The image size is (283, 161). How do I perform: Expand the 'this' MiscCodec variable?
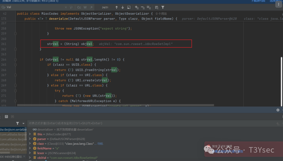30,134
